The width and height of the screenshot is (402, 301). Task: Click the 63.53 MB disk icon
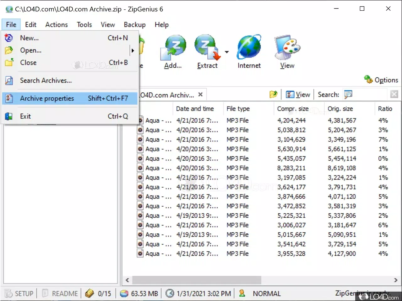[124, 293]
